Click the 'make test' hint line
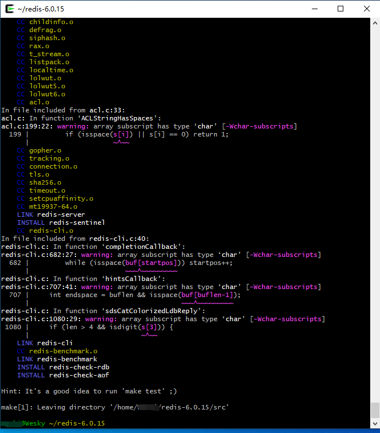380x433 pixels. click(x=89, y=391)
